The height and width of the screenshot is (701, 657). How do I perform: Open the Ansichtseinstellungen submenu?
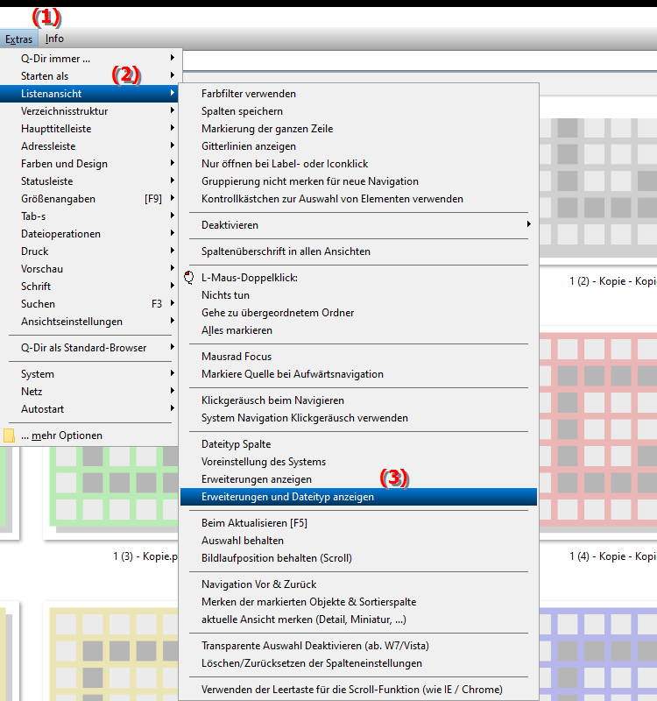pyautogui.click(x=89, y=322)
